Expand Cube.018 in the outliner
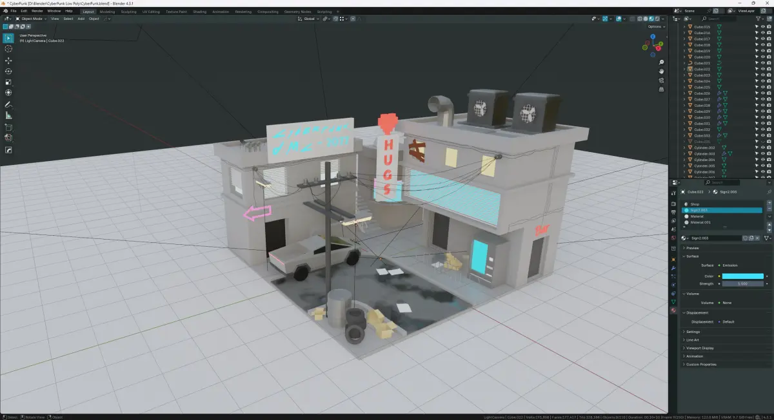Screen dimensions: 774x420 pyautogui.click(x=684, y=45)
